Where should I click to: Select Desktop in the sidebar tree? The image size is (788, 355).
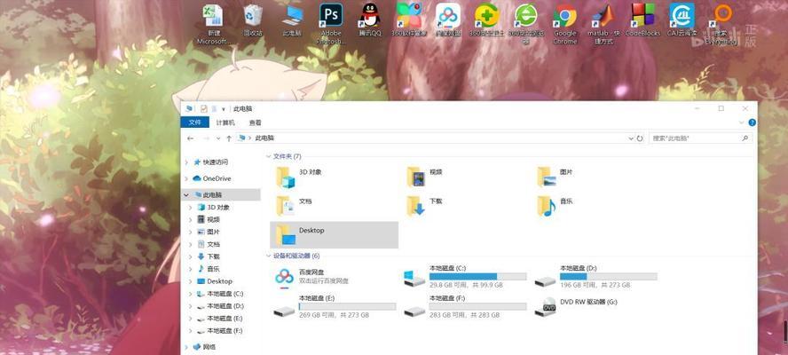pyautogui.click(x=219, y=281)
